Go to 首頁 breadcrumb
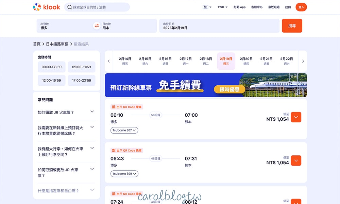 [x=37, y=44]
